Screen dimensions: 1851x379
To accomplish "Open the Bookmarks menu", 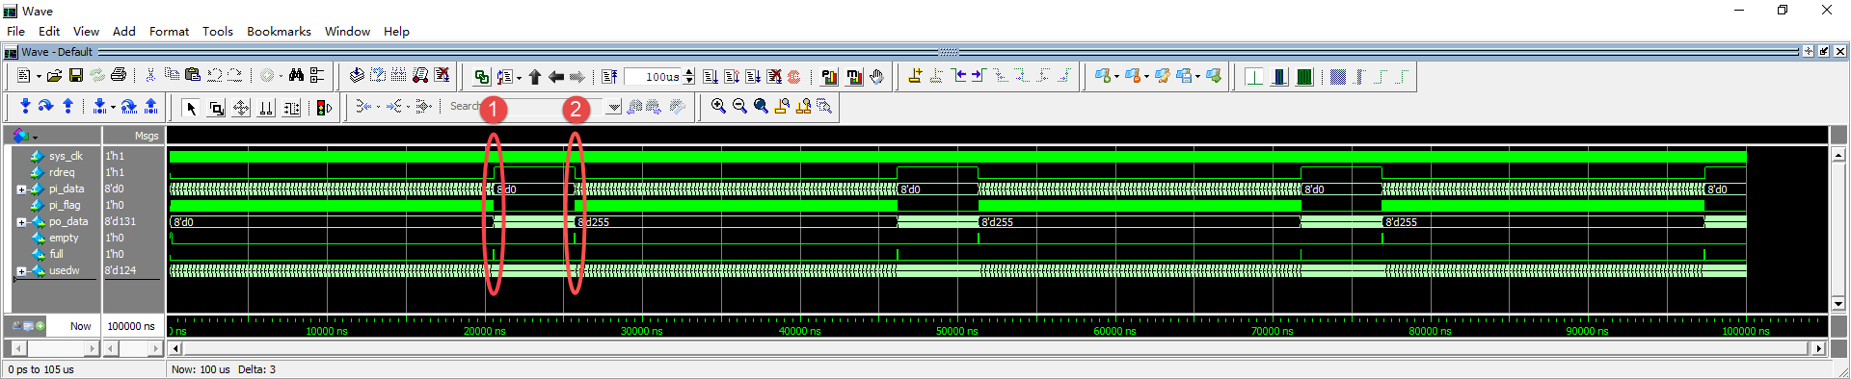I will click(x=279, y=31).
